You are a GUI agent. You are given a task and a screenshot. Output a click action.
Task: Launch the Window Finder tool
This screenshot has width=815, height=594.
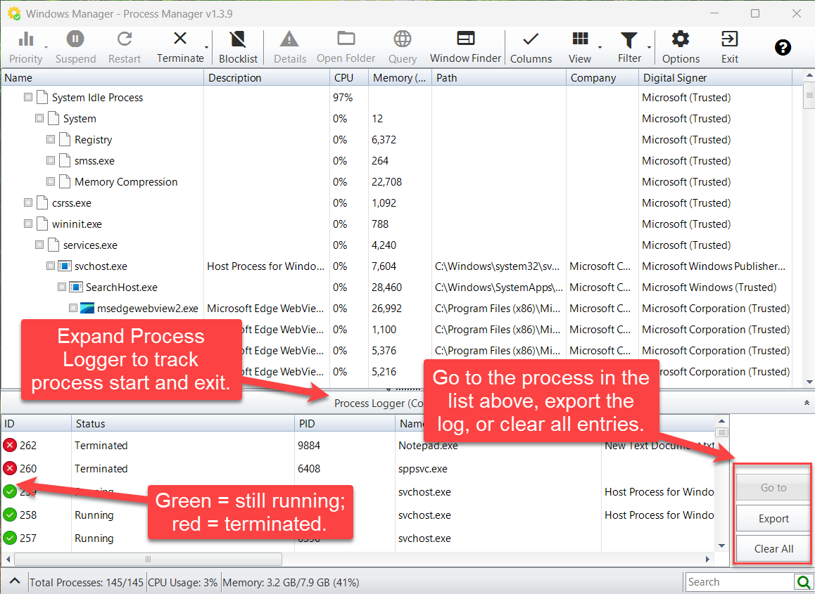pyautogui.click(x=465, y=46)
